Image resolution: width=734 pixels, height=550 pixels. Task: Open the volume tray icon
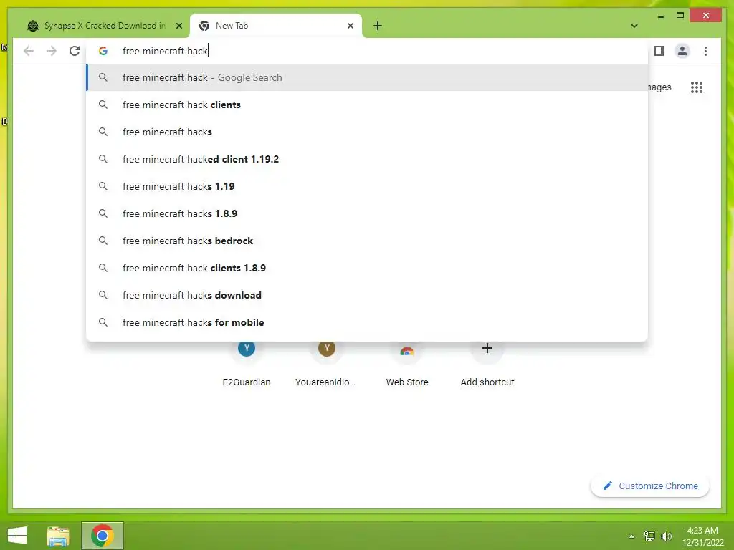[x=667, y=536]
